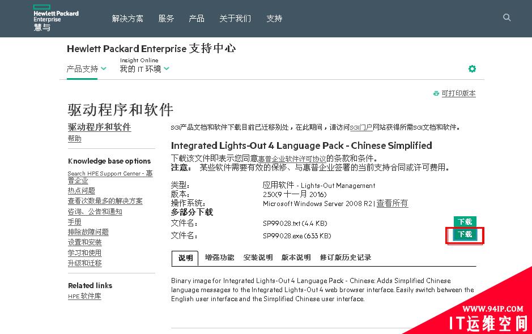Open the 热点问题 link
Screen dimensions: 532x334
pyautogui.click(x=82, y=191)
